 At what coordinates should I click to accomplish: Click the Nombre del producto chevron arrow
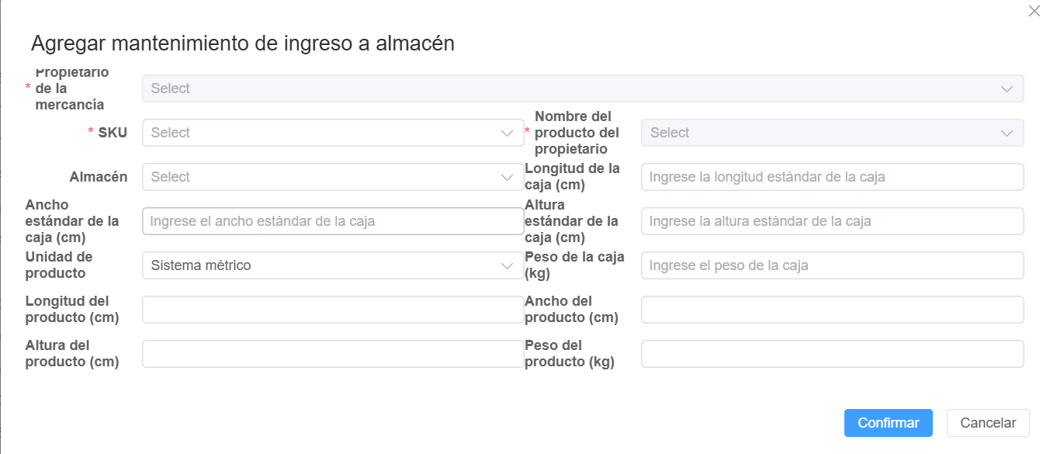click(x=1007, y=133)
